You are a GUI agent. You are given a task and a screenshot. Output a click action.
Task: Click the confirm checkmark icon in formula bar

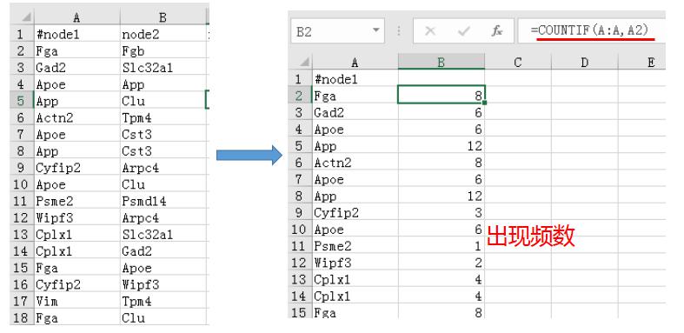tap(464, 31)
